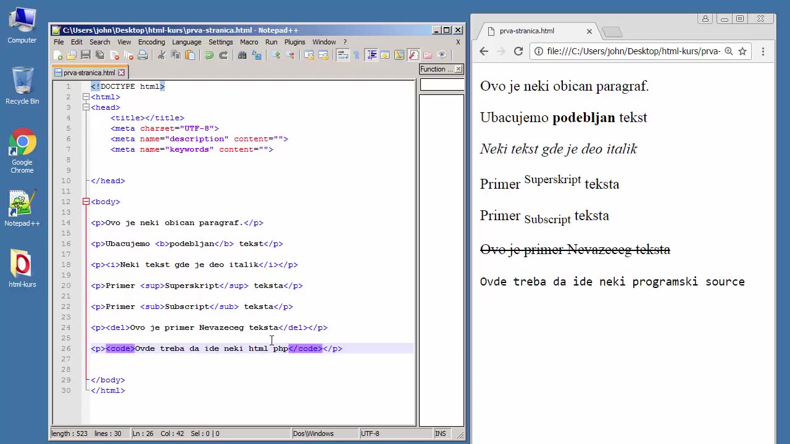Click the Monitoring eye toolbar icon
790x444 pixels.
pyautogui.click(x=442, y=55)
